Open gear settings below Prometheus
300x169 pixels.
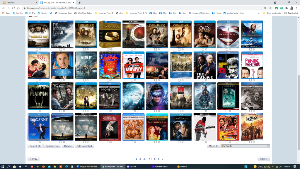coord(135,111)
